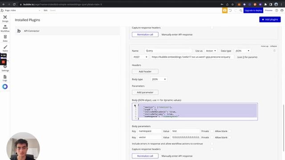Click lower Reinitialize call button

(x=145, y=156)
